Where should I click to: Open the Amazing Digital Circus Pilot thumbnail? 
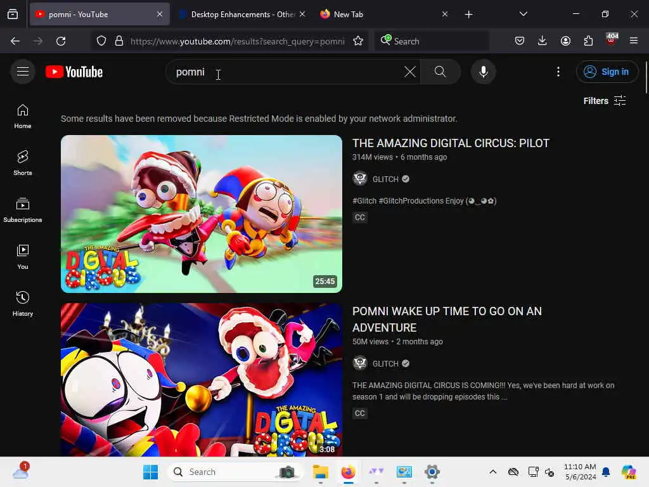202,214
